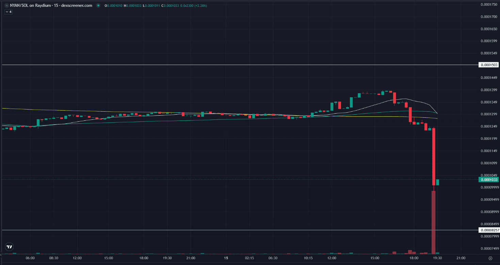Click the large red crash candle body
This screenshot has width=500, height=265.
[434, 156]
